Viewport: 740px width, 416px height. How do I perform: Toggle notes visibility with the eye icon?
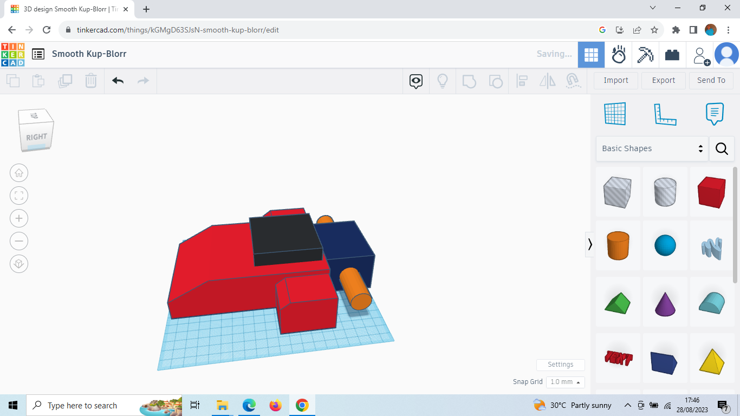416,80
